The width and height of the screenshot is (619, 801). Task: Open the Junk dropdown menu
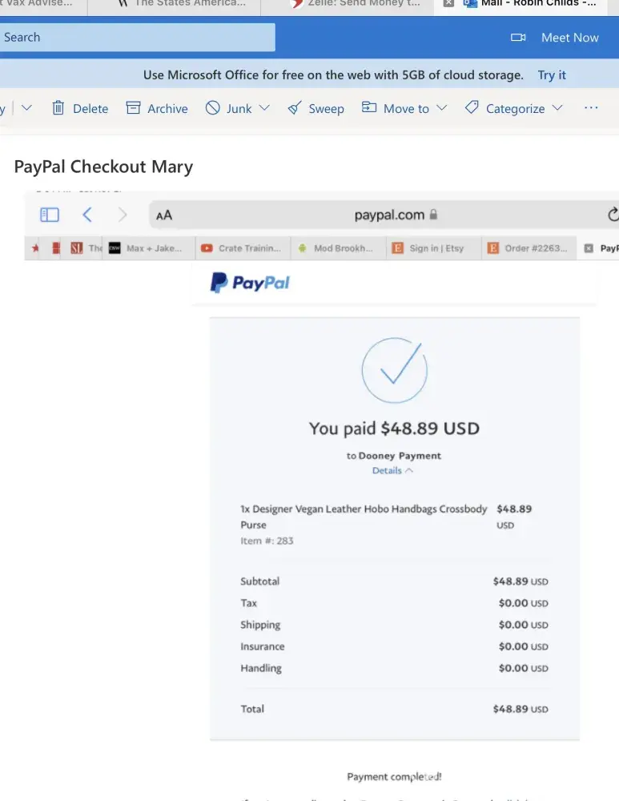(x=264, y=108)
